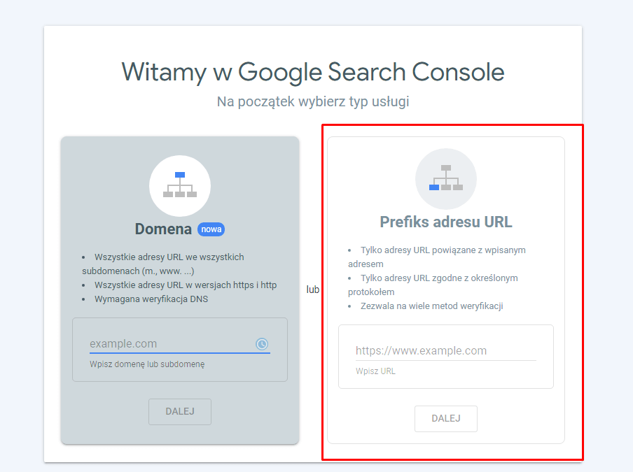Click DALEJ button under Domena
This screenshot has height=472, width=633.
(180, 412)
